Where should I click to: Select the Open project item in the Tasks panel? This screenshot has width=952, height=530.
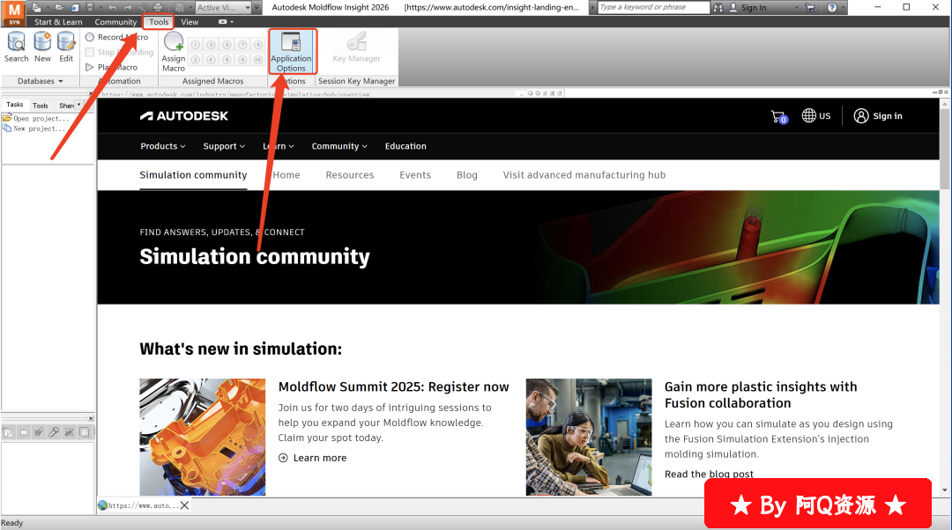40,119
